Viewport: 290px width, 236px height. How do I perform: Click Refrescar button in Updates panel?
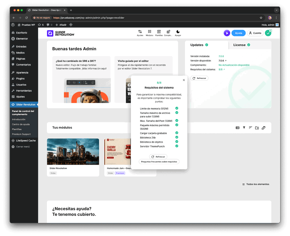[x=200, y=78]
